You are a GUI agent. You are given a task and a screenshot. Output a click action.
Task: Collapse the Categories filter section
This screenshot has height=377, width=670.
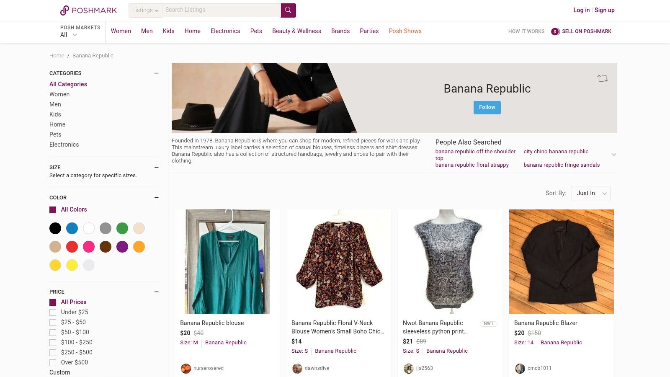click(x=156, y=73)
